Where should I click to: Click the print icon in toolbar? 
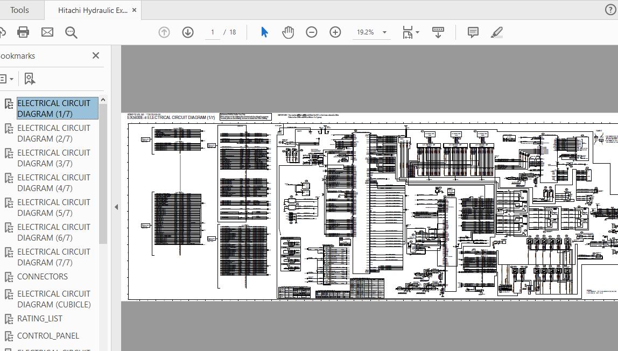[23, 32]
